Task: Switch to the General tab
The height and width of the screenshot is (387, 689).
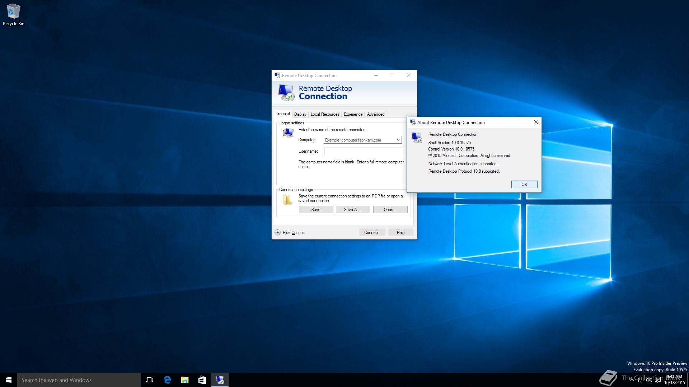Action: (x=283, y=114)
